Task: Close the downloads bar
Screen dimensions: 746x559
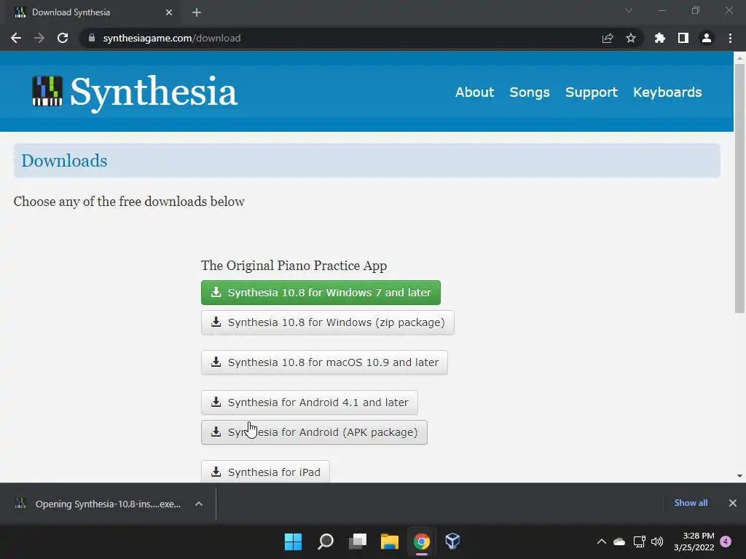Action: [733, 503]
